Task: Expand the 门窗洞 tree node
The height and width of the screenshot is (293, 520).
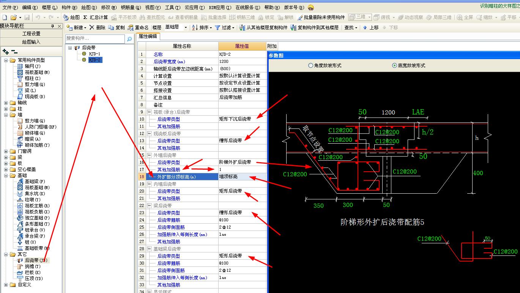Action: 6,151
